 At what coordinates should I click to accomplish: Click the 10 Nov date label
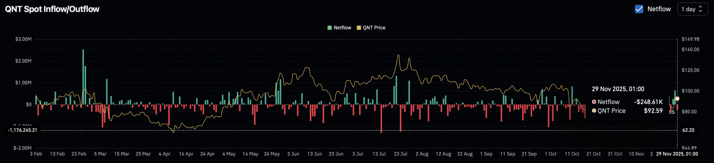[x=636, y=154]
